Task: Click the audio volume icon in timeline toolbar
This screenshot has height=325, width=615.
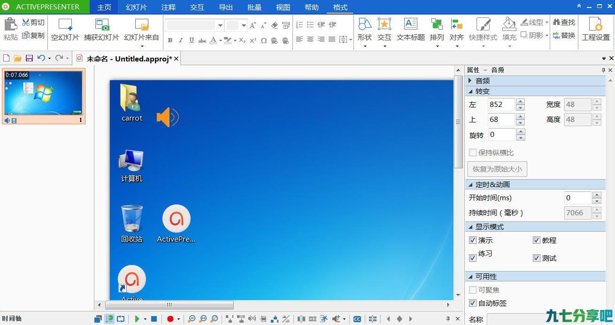Action: coord(336,319)
